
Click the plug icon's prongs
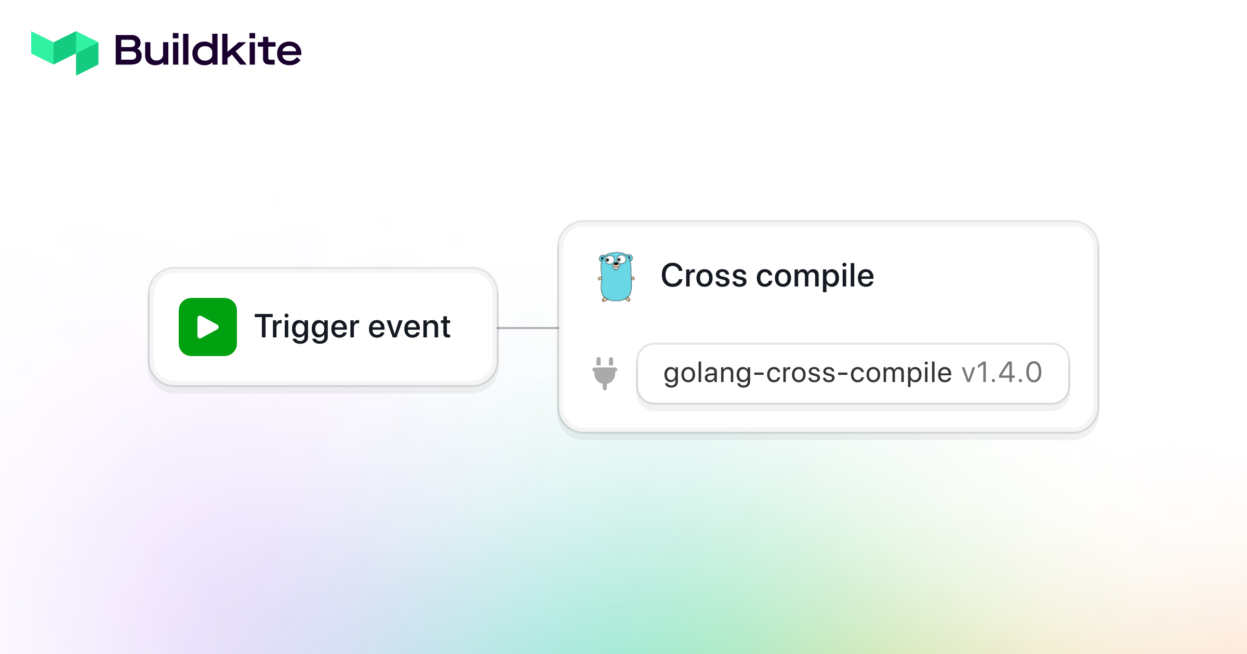click(x=605, y=362)
